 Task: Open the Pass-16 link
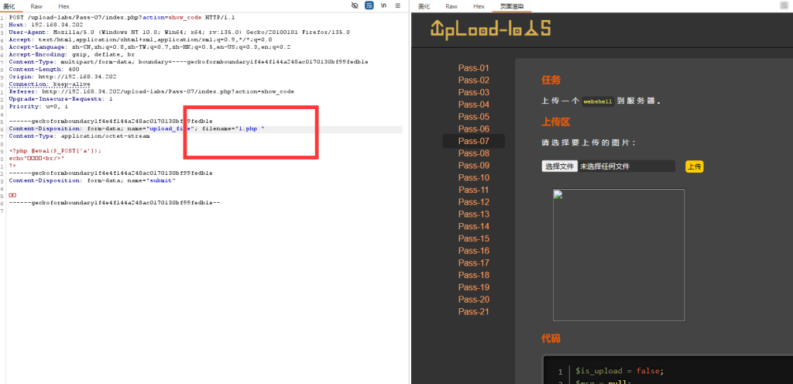tap(473, 251)
